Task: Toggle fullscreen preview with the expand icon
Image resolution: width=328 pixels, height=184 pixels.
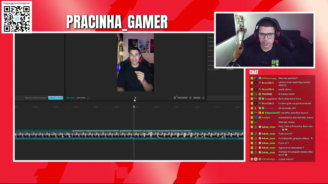Action: tap(203, 98)
